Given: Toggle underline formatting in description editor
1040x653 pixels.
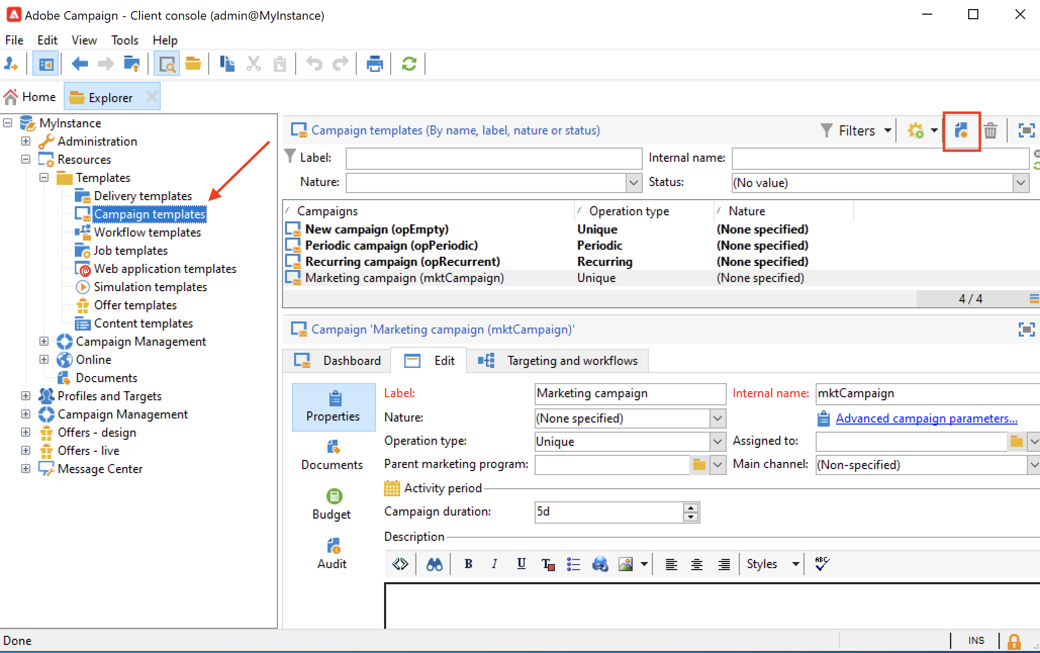Looking at the screenshot, I should [x=521, y=564].
